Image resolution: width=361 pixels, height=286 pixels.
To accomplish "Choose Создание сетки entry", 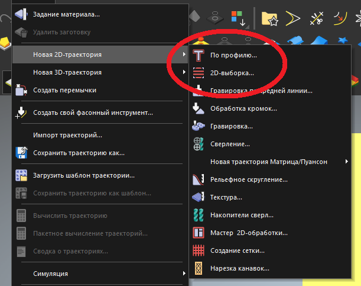I will pos(270,250).
